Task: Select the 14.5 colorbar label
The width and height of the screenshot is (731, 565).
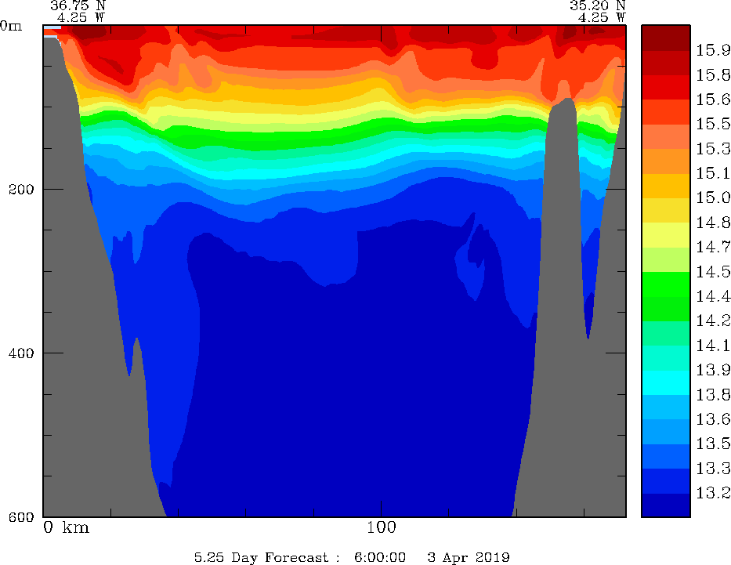Action: click(713, 272)
